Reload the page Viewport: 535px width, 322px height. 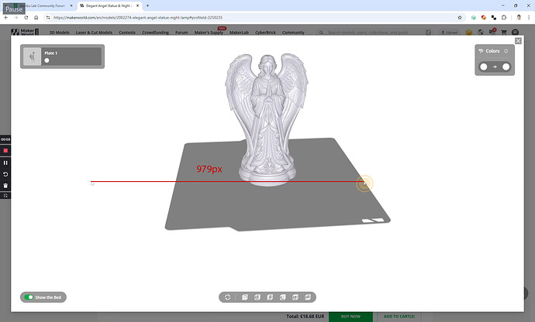[x=26, y=17]
